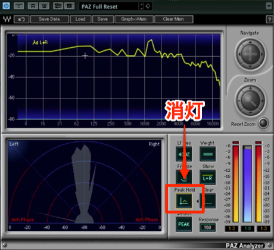Open the top-right plugin menu arrow
The height and width of the screenshot is (250, 274).
(269, 6)
